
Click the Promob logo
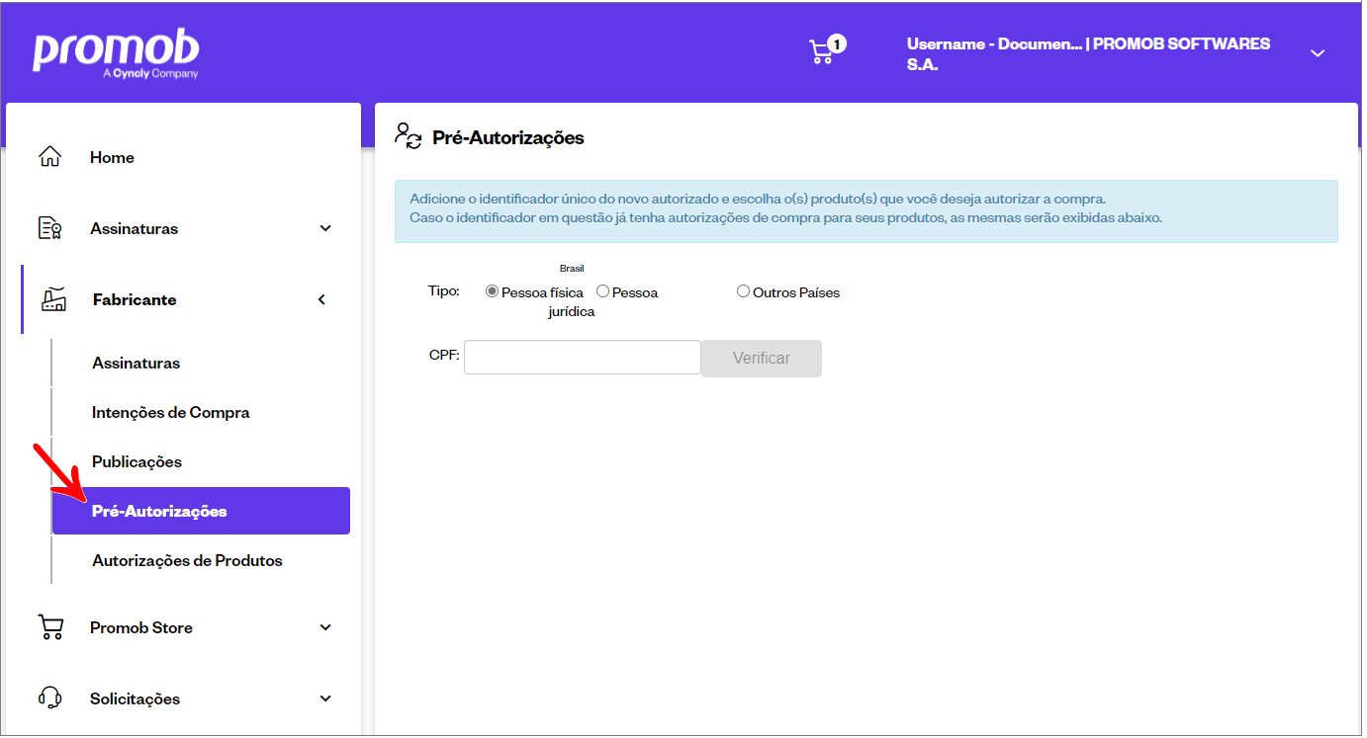pyautogui.click(x=116, y=53)
